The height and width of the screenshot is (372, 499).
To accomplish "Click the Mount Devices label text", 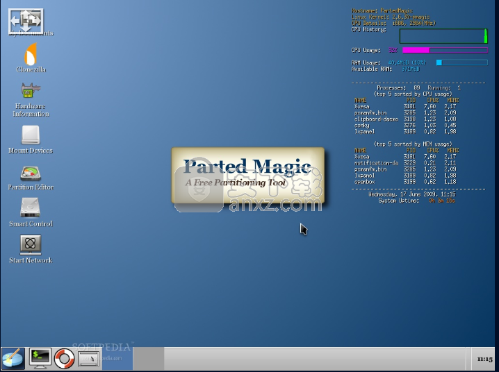I will pyautogui.click(x=31, y=151).
